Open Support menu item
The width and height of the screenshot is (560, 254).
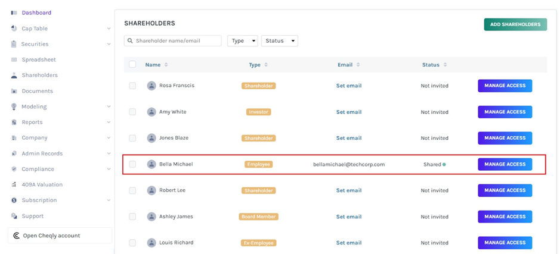pyautogui.click(x=32, y=216)
